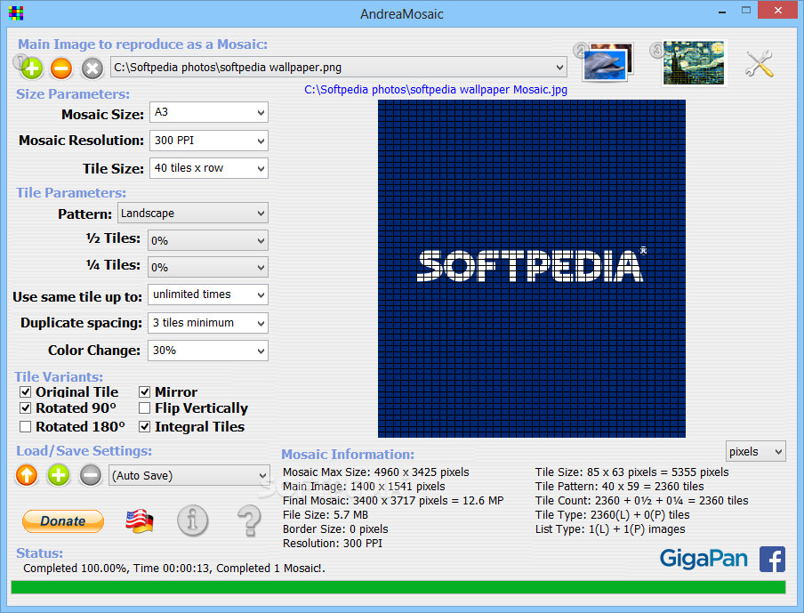Open the ½ Tiles percentage dropdown
The width and height of the screenshot is (804, 613).
click(x=207, y=240)
